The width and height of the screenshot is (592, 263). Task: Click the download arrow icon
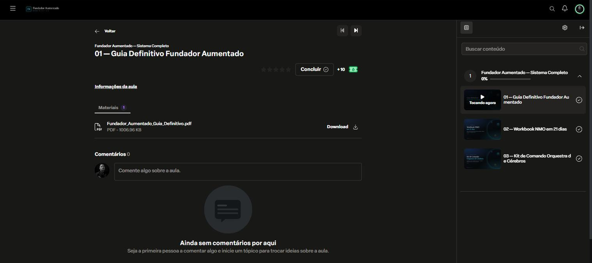[356, 127]
